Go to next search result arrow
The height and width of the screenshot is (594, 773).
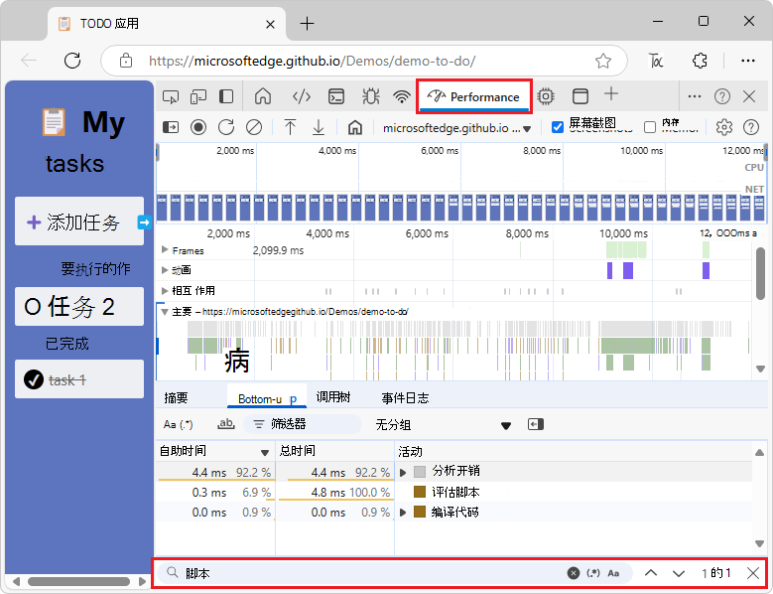679,573
